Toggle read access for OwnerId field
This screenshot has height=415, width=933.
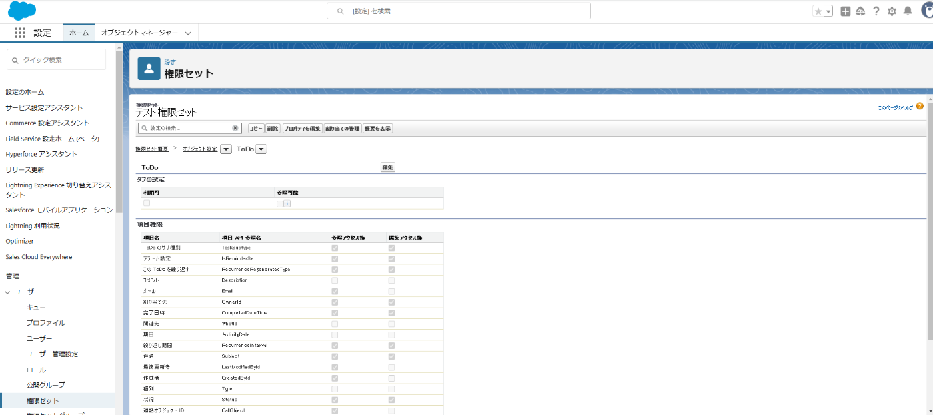[335, 302]
